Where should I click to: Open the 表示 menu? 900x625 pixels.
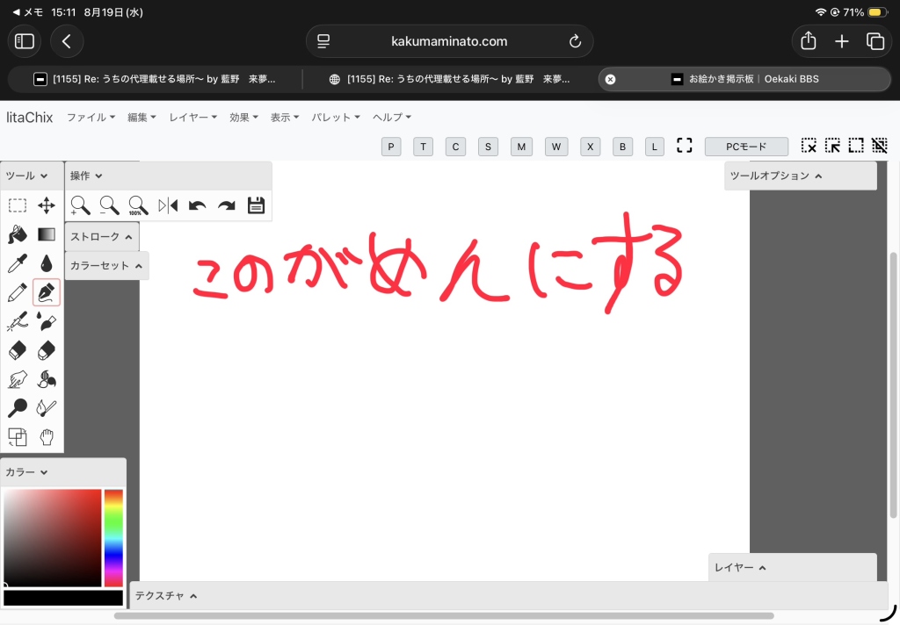(285, 117)
